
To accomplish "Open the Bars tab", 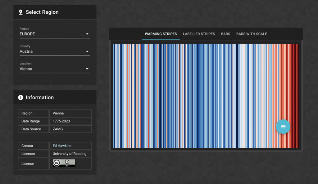I will coord(225,34).
